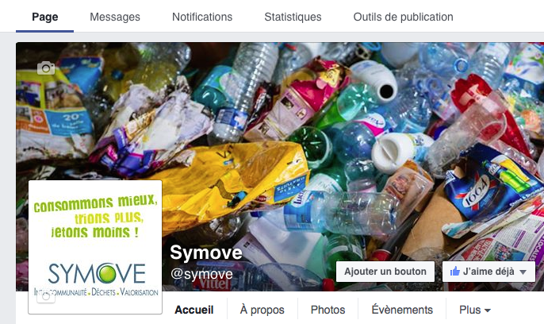Click the J'aime déjà button
The image size is (544, 324).
(x=488, y=272)
